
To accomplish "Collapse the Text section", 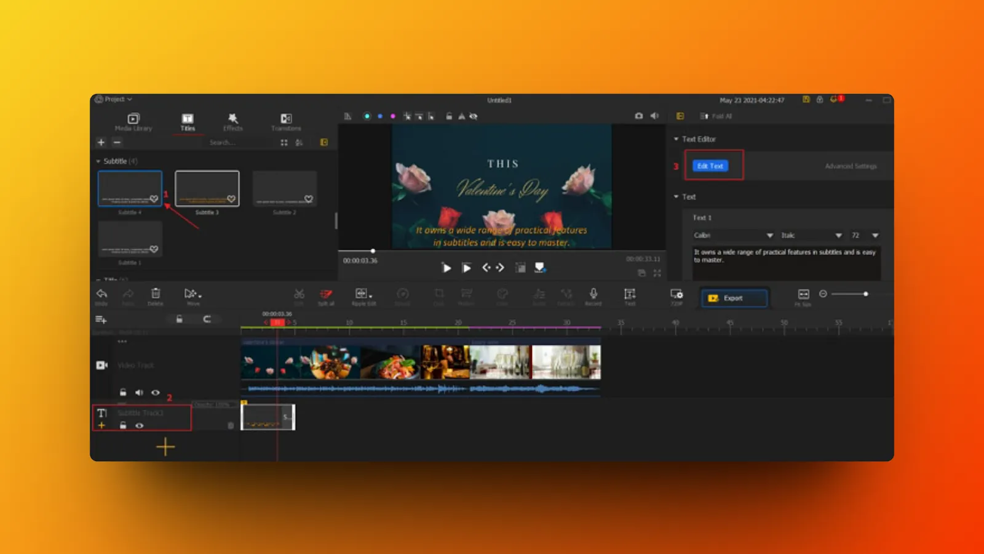I will click(x=676, y=197).
